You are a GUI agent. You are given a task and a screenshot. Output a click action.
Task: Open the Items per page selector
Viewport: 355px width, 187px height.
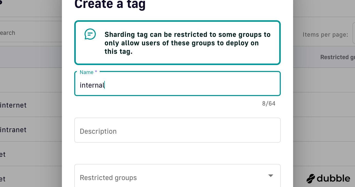coord(353,33)
